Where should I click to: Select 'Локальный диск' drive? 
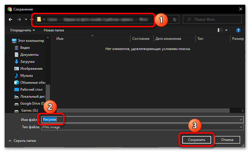[x=30, y=96]
